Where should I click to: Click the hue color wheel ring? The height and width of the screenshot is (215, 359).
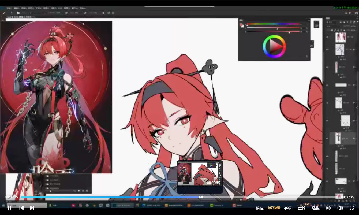click(274, 37)
